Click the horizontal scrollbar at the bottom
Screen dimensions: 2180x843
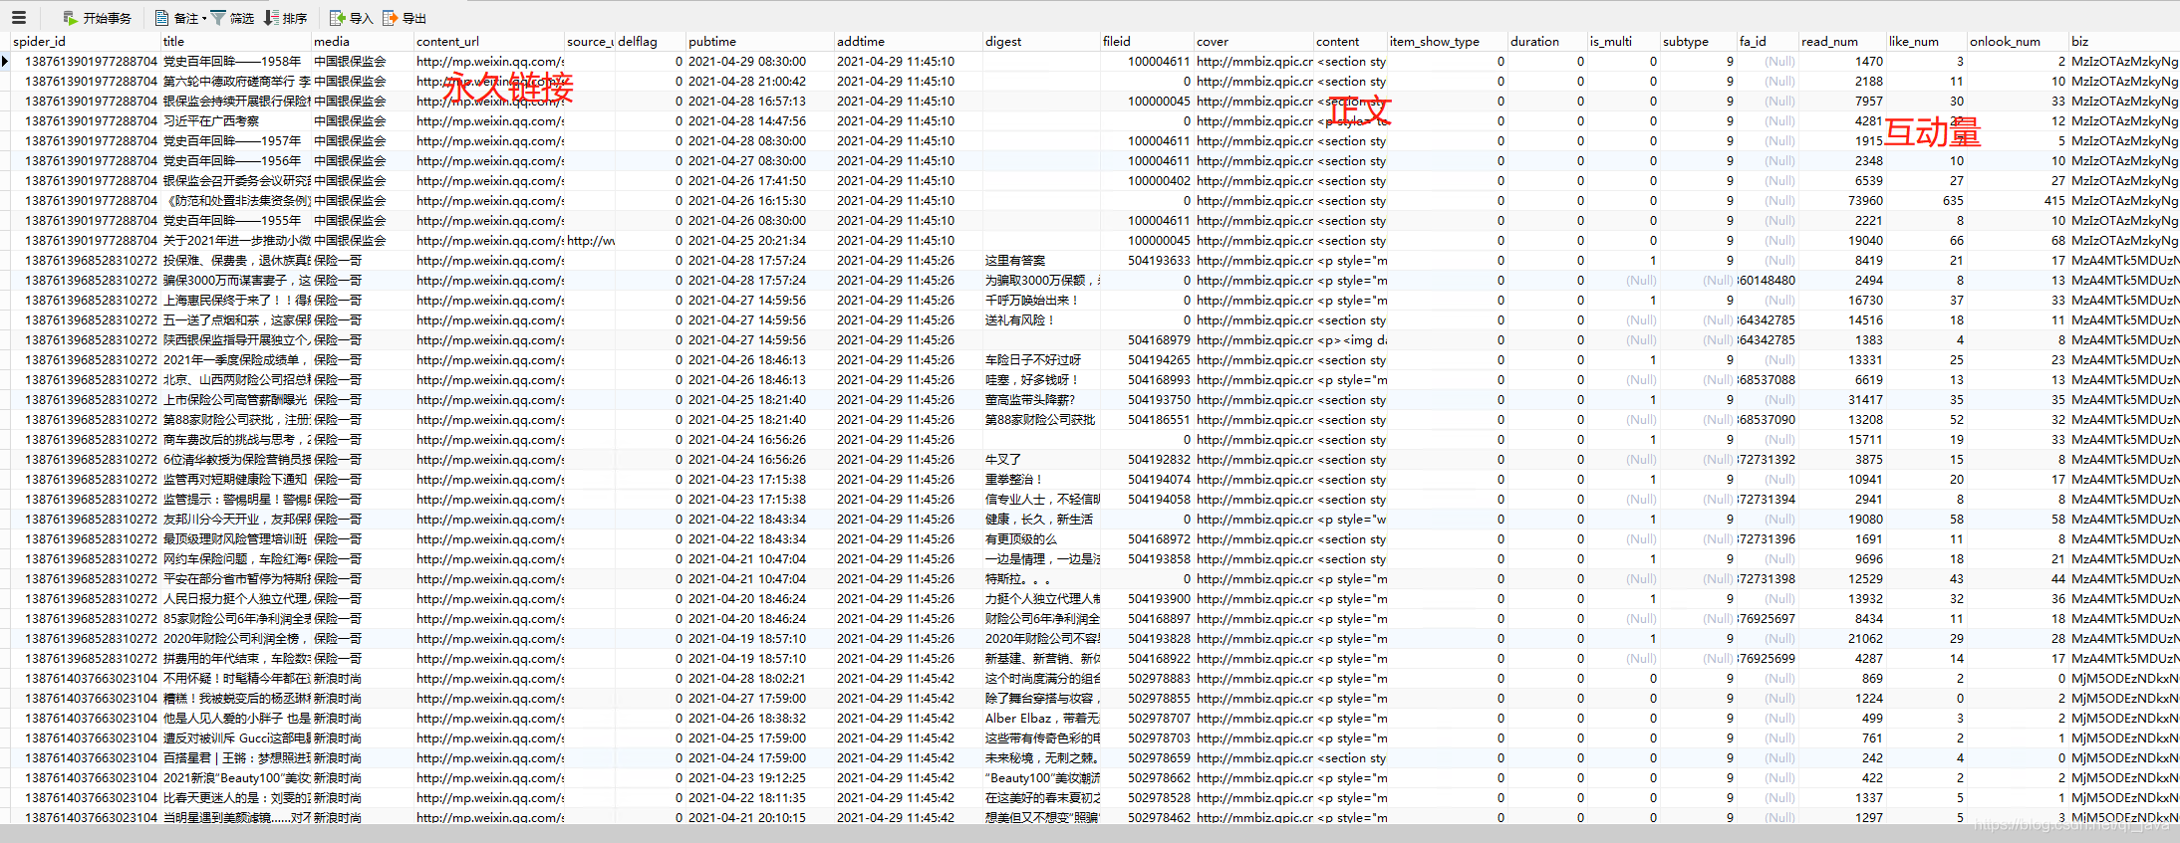(x=1090, y=834)
